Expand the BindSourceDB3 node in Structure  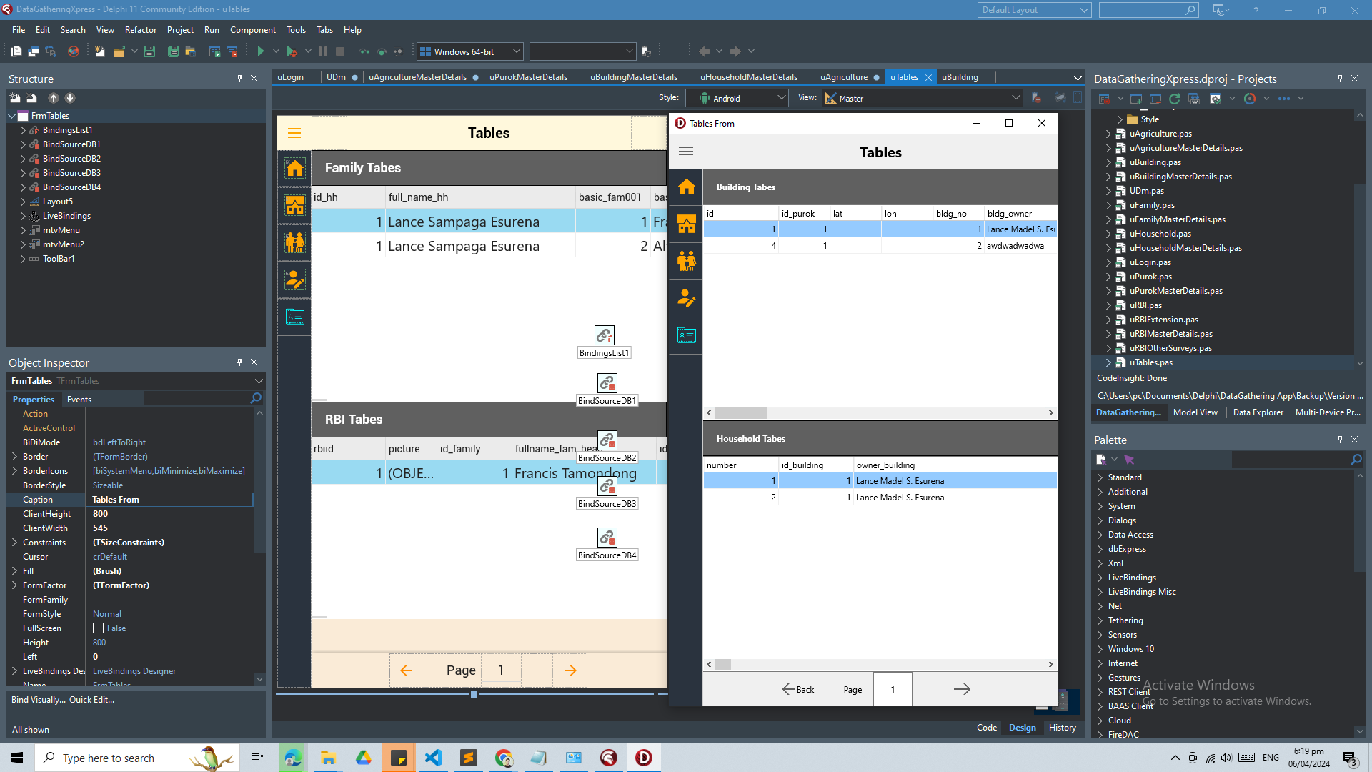(23, 173)
